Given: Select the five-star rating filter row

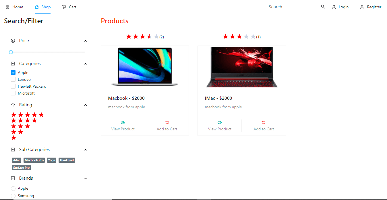Looking at the screenshot, I should [x=28, y=115].
